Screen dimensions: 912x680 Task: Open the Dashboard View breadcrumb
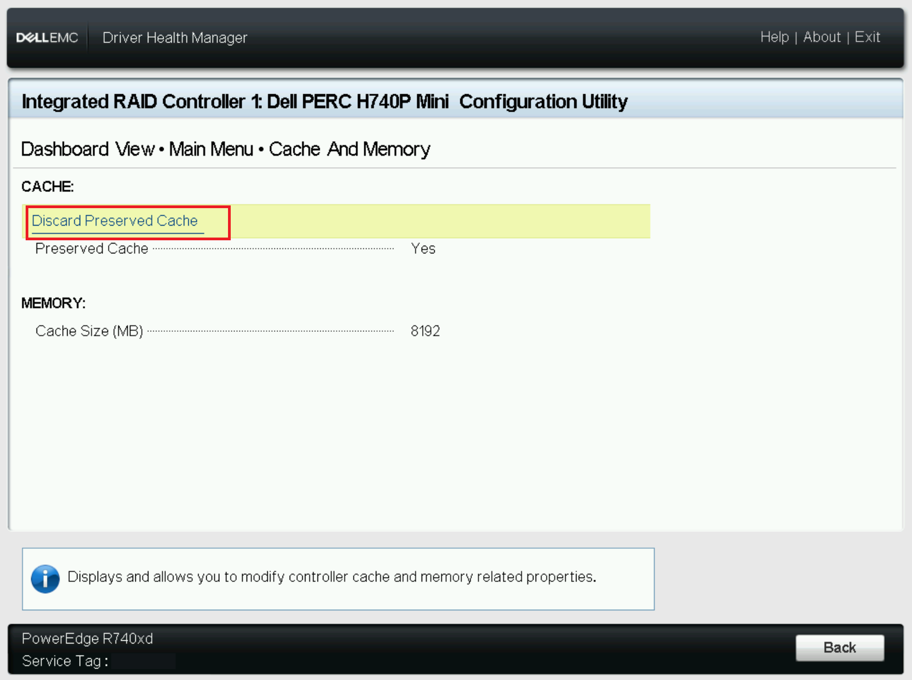point(87,149)
